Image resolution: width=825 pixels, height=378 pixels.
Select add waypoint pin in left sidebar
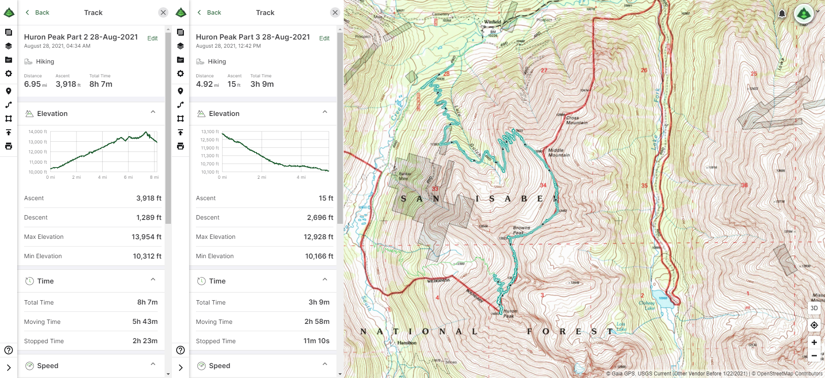click(9, 91)
